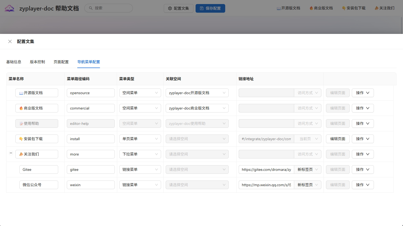The width and height of the screenshot is (403, 226).
Task: Open 商业版文档 in top navigation
Action: (321, 8)
